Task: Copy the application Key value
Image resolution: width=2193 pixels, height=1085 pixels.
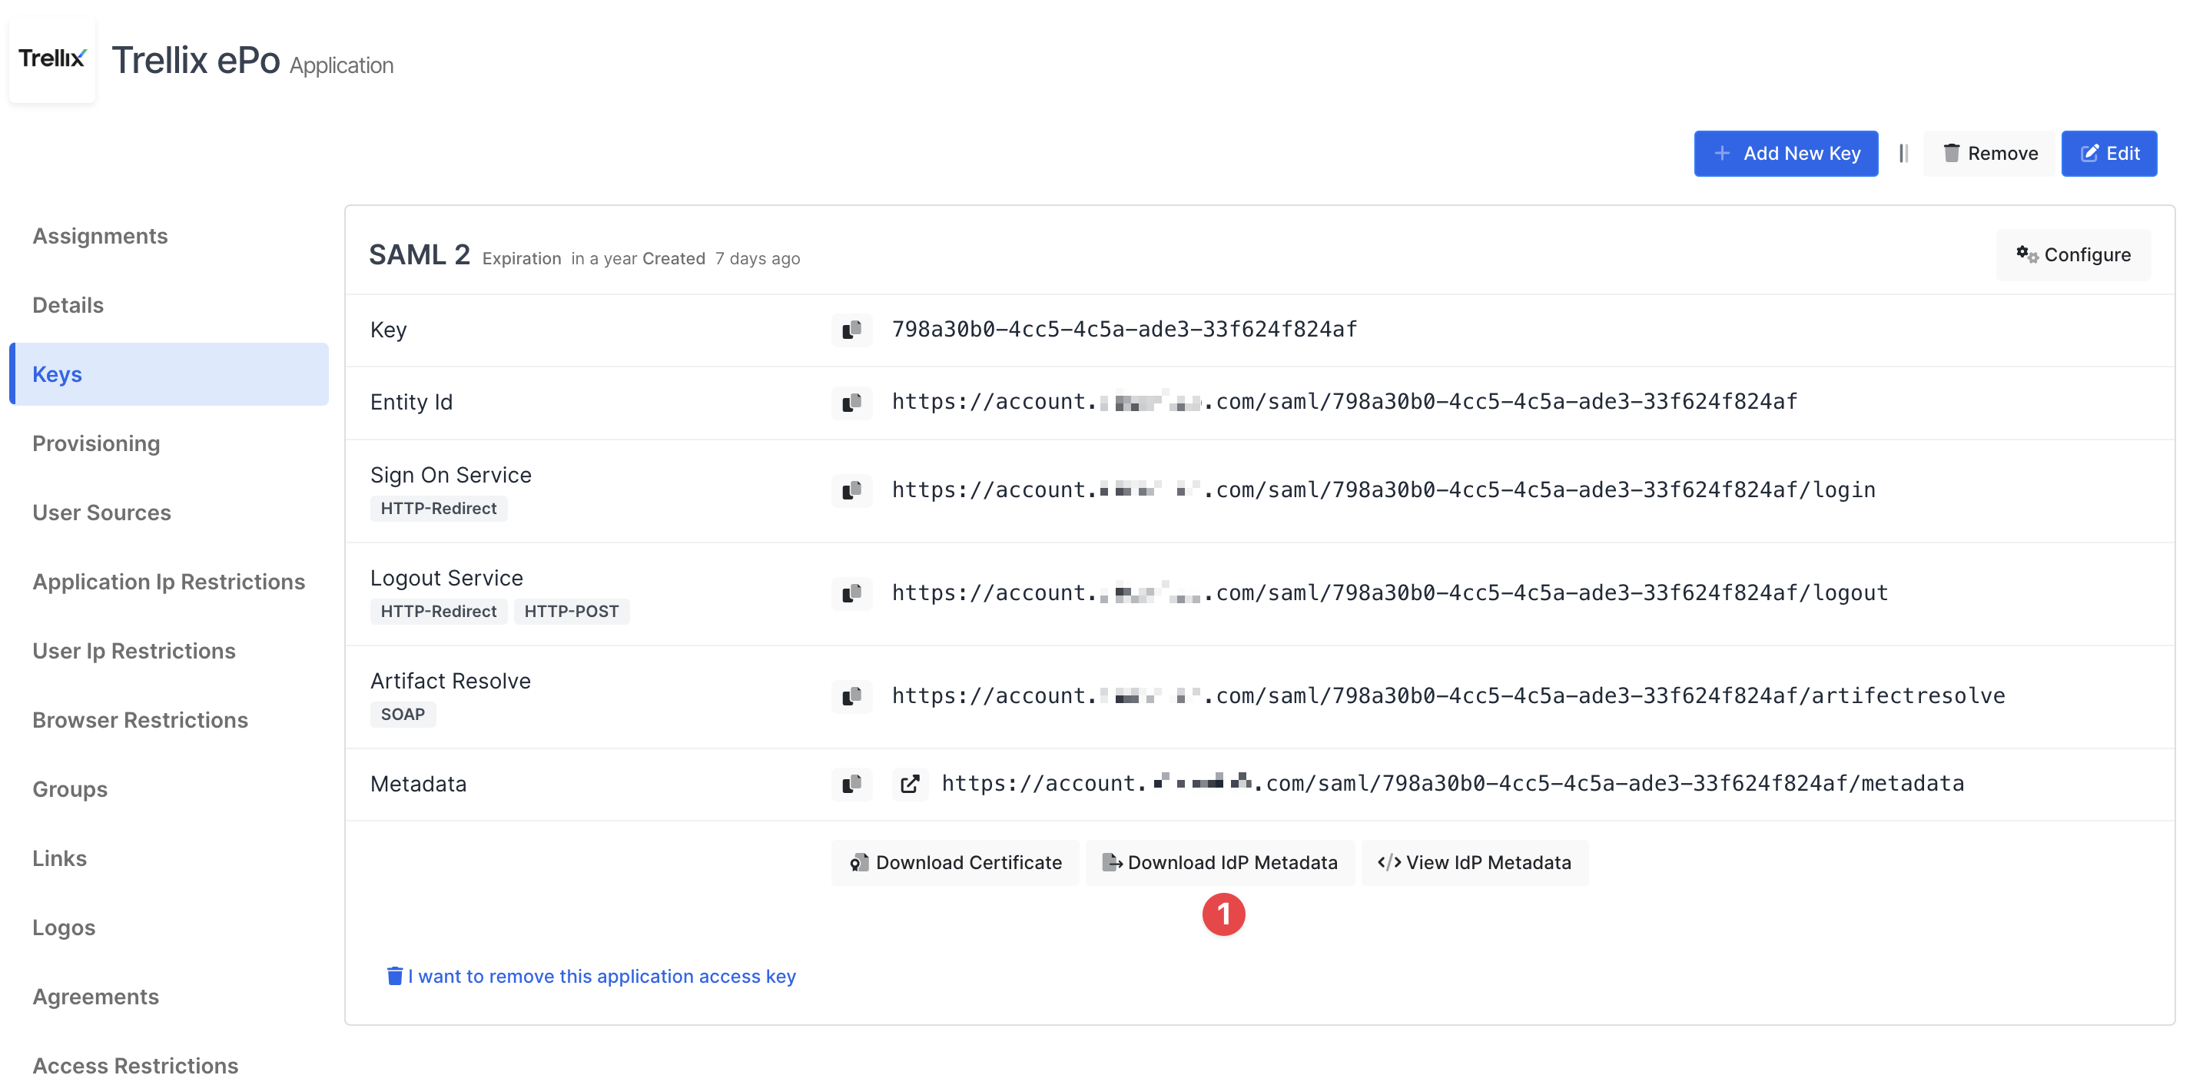Action: [x=851, y=330]
